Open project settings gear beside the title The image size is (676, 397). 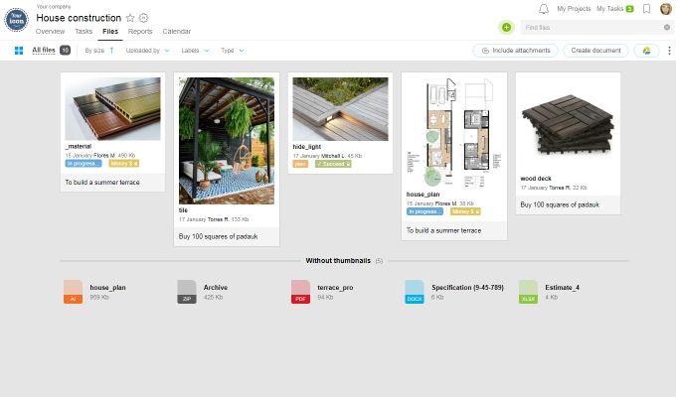144,18
